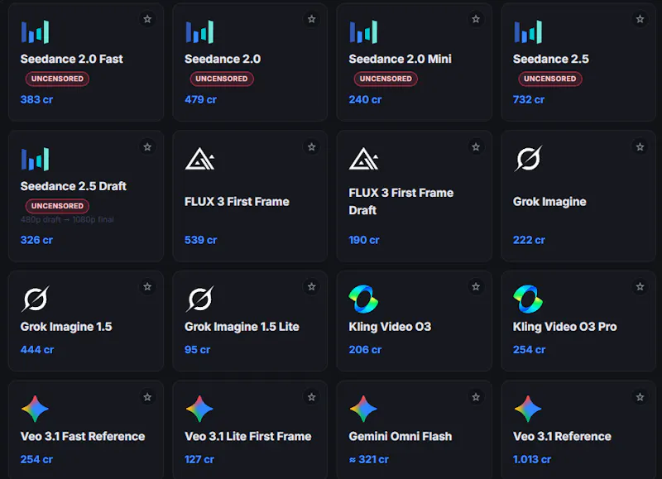This screenshot has width=662, height=479.
Task: Pick the Veo 3.1 Lite First Frame title
Action: coord(247,436)
